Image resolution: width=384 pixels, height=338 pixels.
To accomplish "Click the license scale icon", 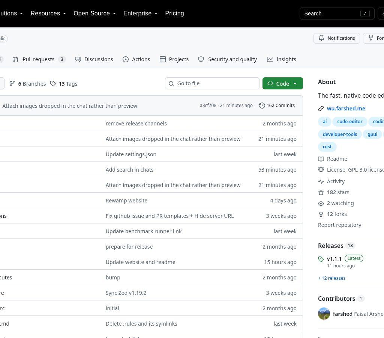I will 321,169.
